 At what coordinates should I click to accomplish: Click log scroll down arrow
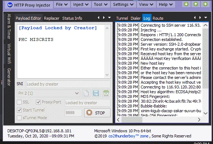point(205,113)
